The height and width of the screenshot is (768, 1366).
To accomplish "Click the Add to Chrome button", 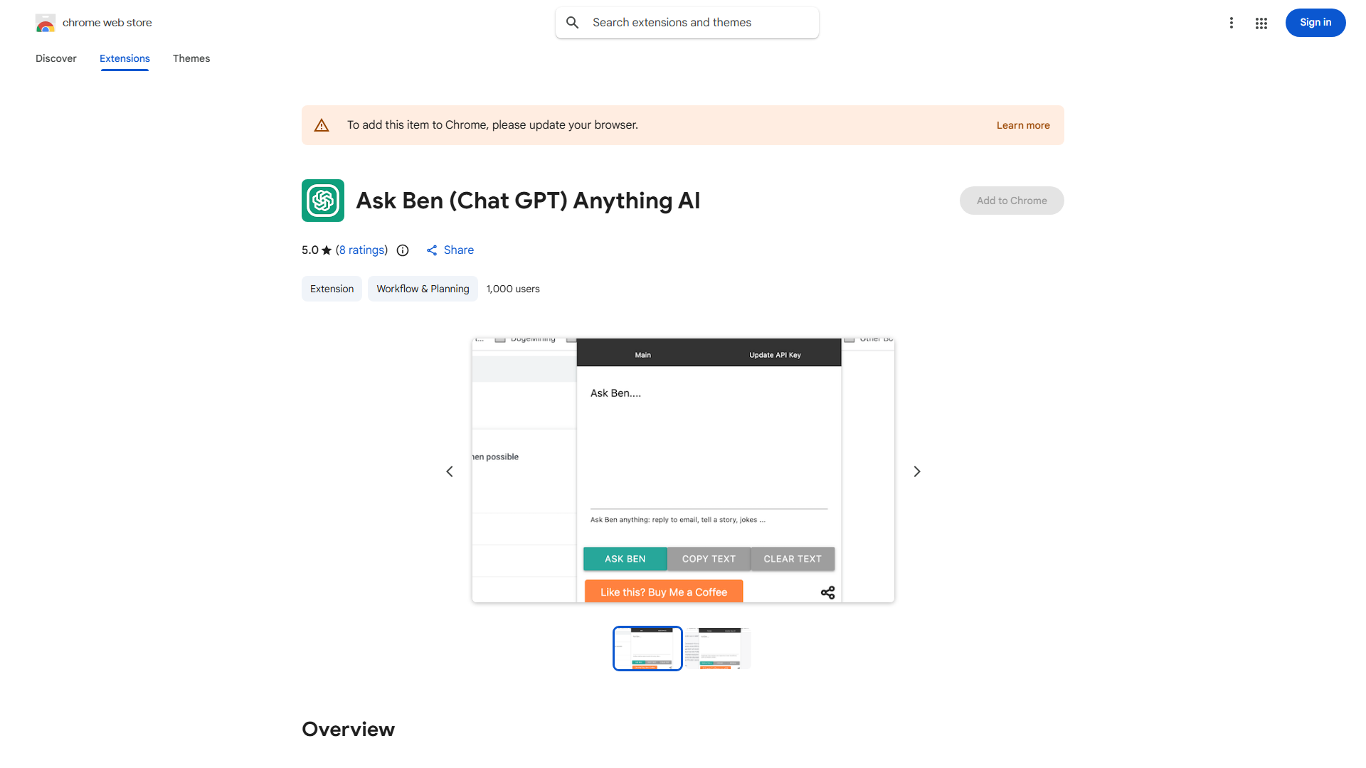I will pyautogui.click(x=1012, y=201).
